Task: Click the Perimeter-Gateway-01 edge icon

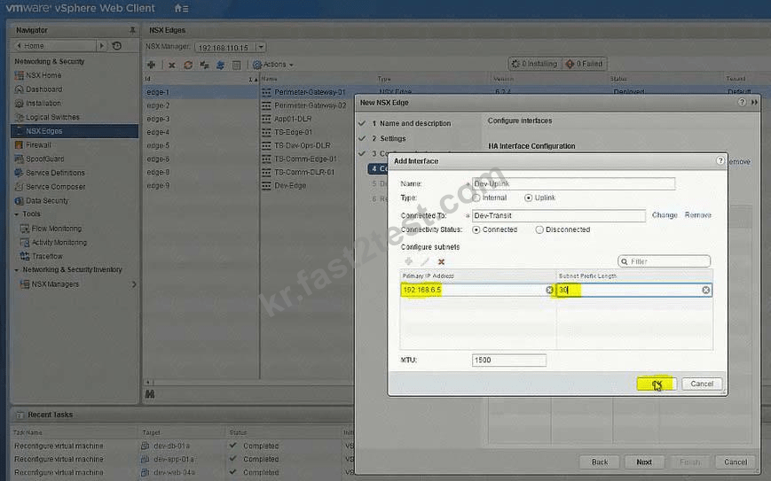Action: [x=266, y=92]
